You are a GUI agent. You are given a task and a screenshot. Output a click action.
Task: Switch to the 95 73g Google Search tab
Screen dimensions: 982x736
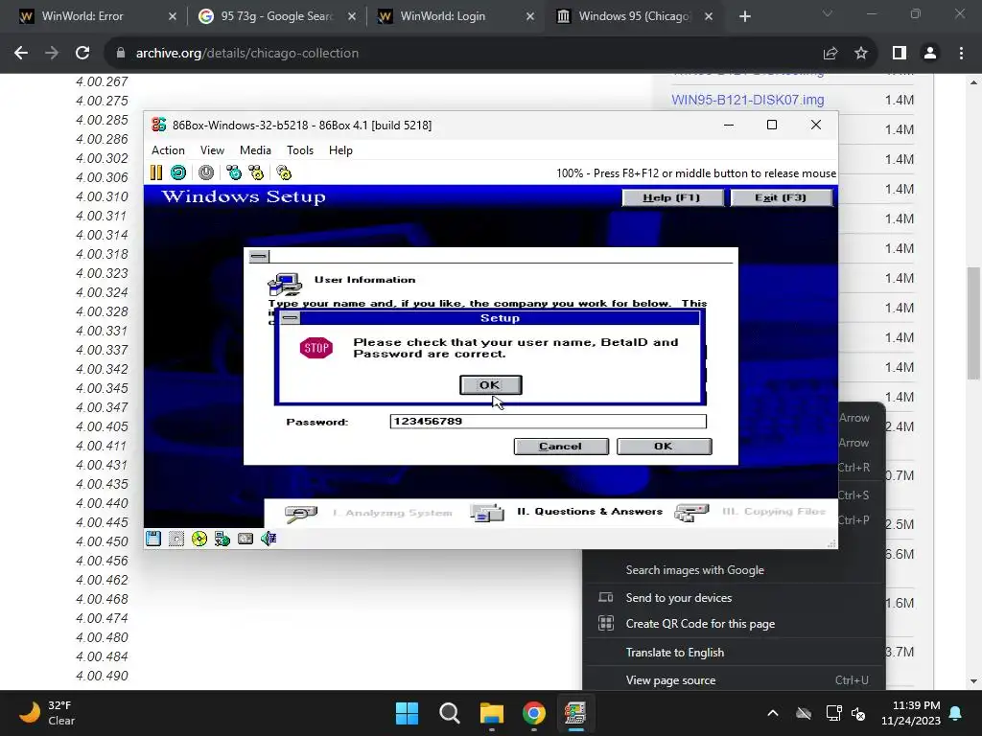277,16
